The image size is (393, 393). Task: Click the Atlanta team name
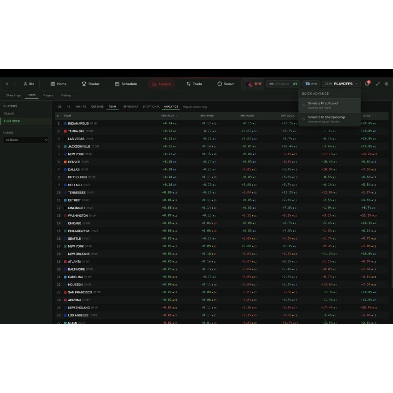tap(75, 262)
